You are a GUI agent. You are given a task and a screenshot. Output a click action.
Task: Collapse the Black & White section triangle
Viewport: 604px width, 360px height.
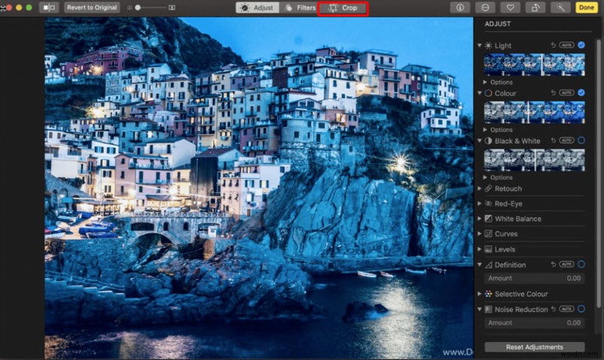click(479, 141)
